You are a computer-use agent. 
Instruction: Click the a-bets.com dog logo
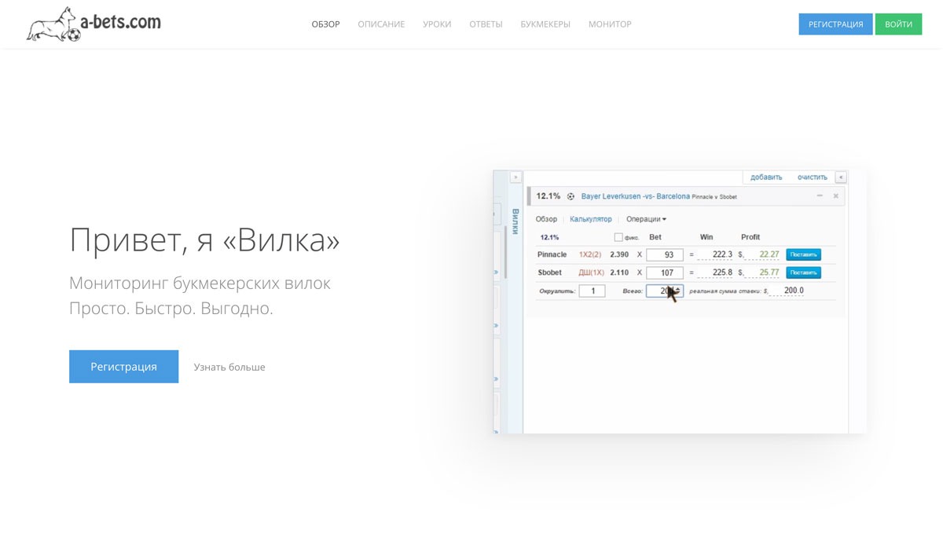coord(93,24)
